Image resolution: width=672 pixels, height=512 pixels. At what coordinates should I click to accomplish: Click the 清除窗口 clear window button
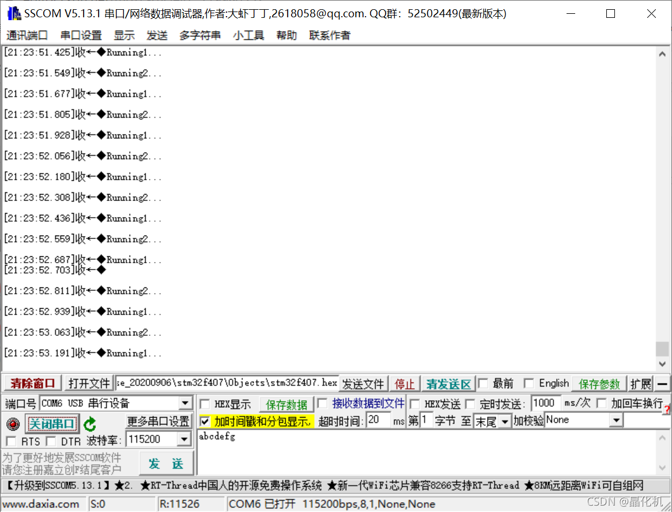[32, 383]
